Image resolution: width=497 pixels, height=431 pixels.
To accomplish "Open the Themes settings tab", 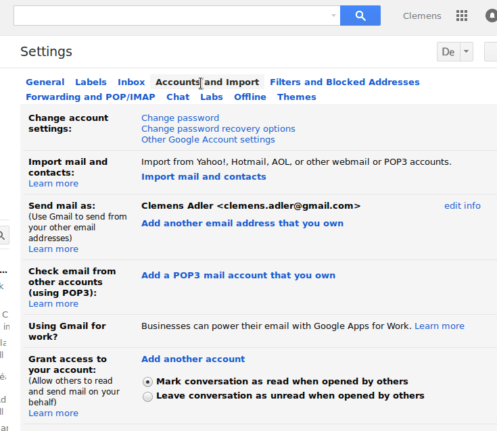I will click(x=297, y=97).
